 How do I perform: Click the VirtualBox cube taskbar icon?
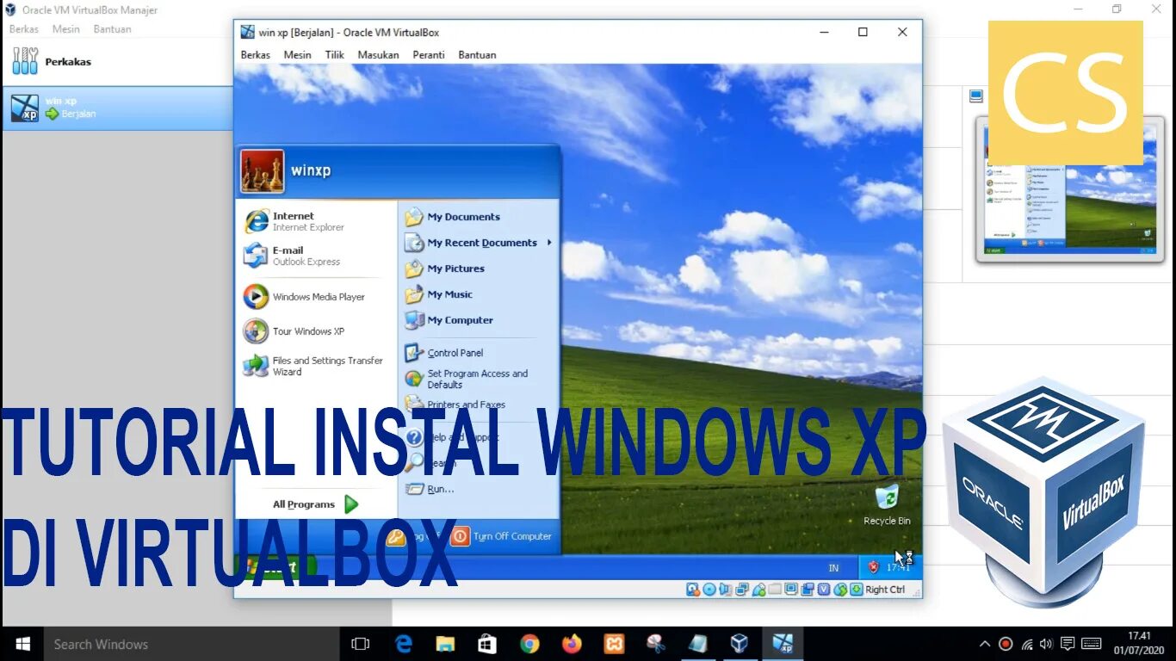(740, 644)
